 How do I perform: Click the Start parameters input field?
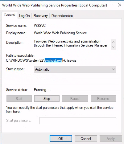tap(78, 121)
